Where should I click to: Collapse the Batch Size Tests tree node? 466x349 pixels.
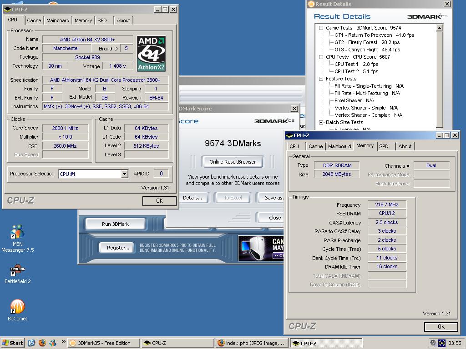(321, 123)
